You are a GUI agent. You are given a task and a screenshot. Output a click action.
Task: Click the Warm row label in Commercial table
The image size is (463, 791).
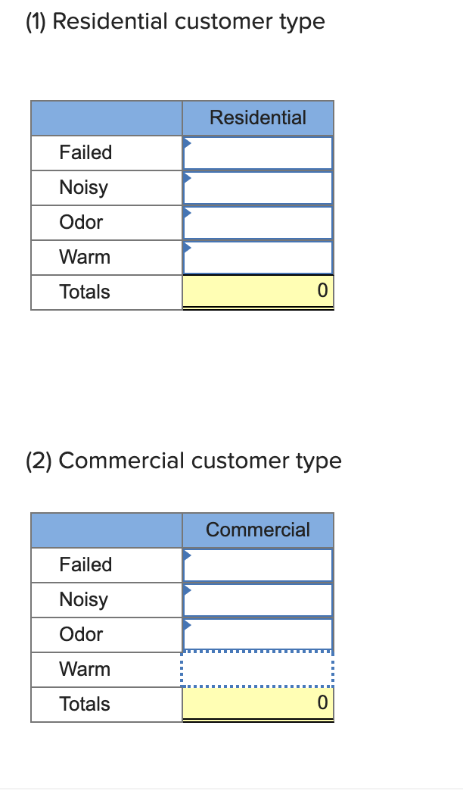click(85, 669)
